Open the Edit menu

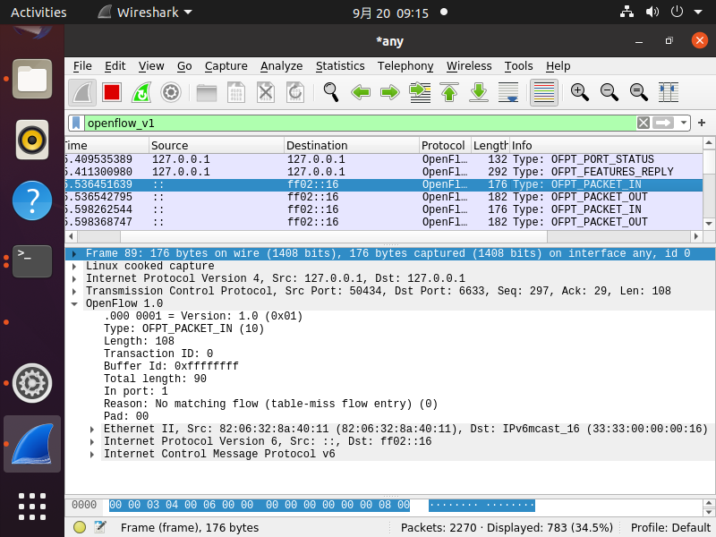115,66
